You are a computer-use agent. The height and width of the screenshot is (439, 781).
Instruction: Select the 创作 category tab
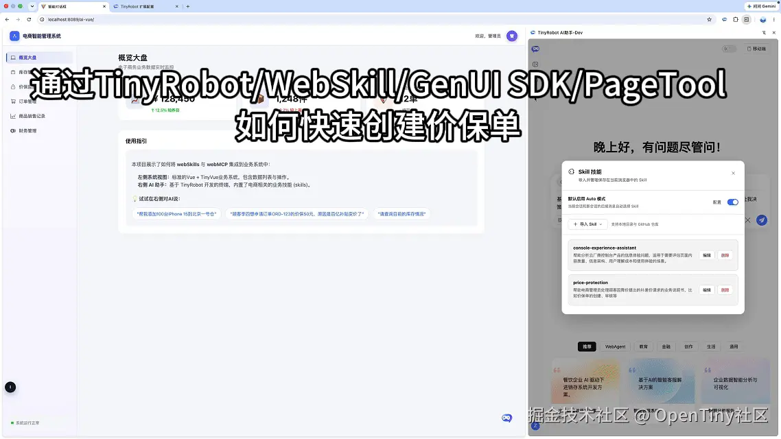688,346
